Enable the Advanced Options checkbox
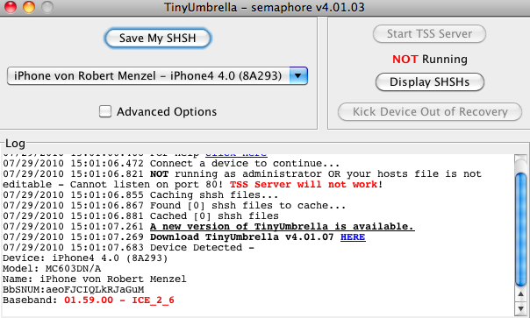The image size is (530, 318). 105,111
